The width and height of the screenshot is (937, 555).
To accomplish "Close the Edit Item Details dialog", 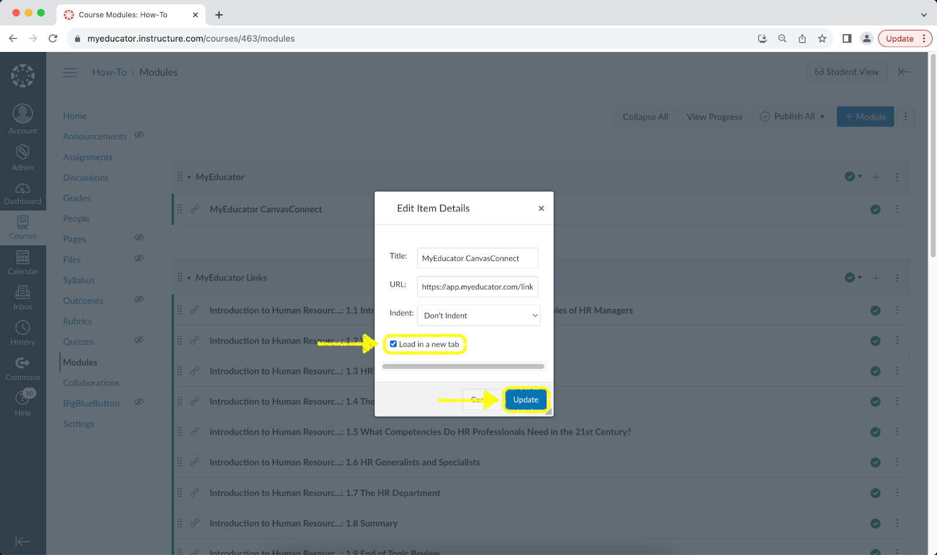I will (541, 208).
